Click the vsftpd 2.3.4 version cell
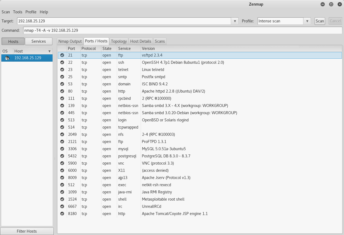Screen dimensions: 344x235 152,55
